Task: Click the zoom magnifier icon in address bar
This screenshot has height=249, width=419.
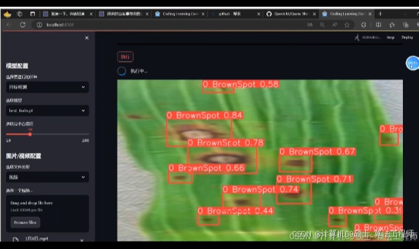Action: [x=322, y=25]
